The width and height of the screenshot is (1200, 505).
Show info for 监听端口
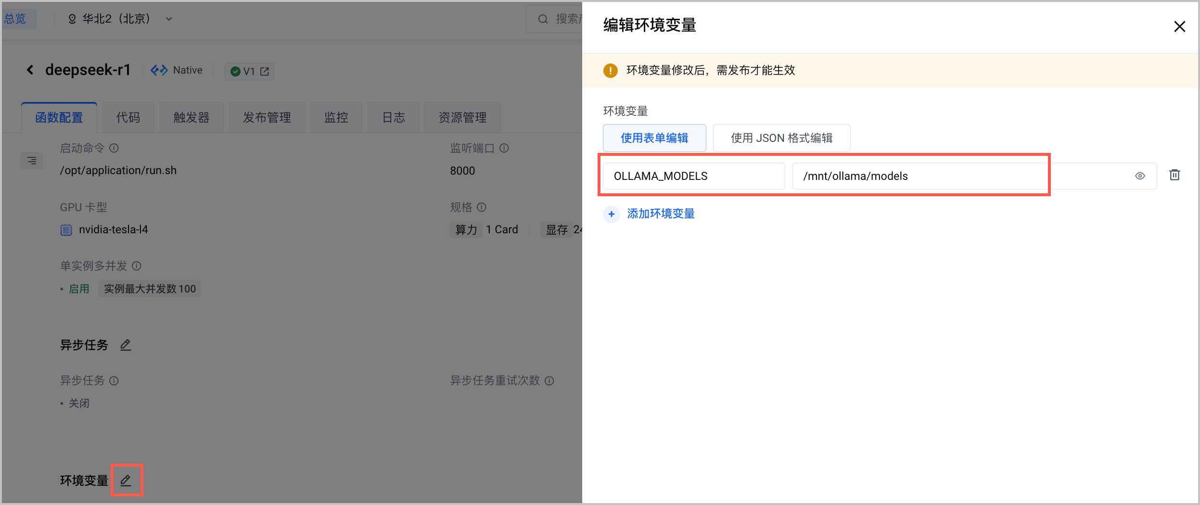pos(504,148)
